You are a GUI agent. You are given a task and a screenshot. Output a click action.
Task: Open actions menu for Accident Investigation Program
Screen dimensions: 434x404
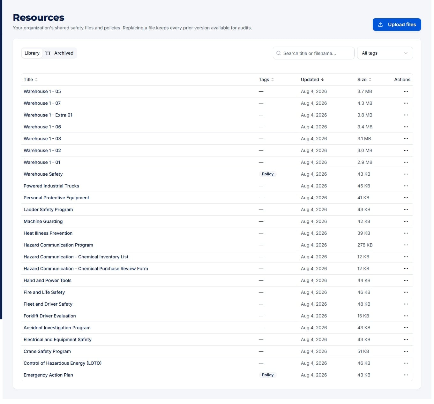tap(406, 328)
